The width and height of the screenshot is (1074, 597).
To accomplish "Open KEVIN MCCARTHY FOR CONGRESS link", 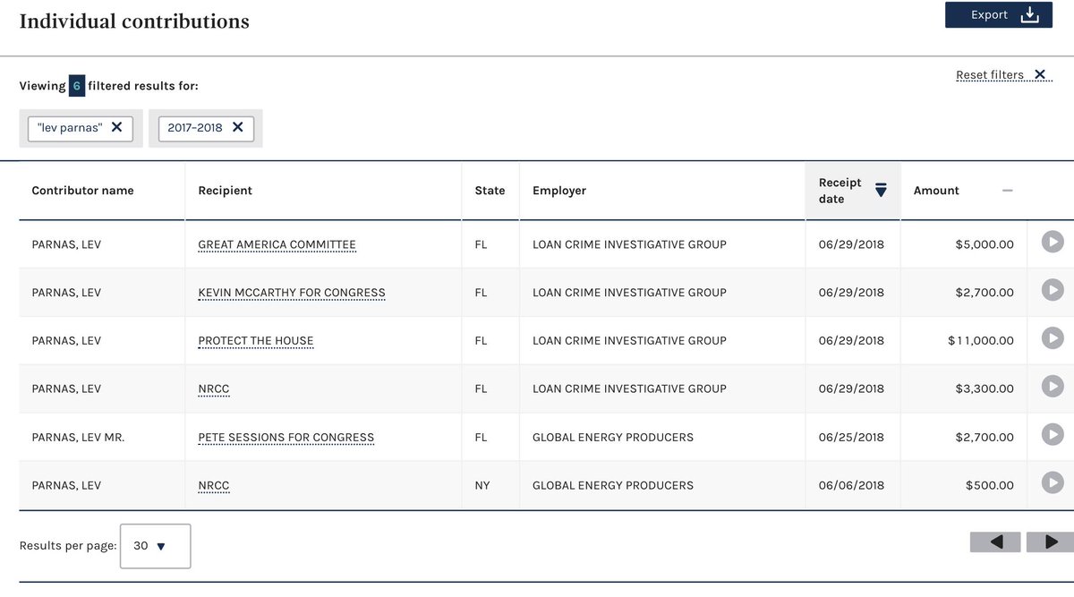I will (292, 293).
